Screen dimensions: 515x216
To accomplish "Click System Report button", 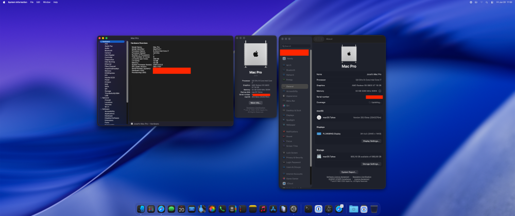I will [x=349, y=172].
